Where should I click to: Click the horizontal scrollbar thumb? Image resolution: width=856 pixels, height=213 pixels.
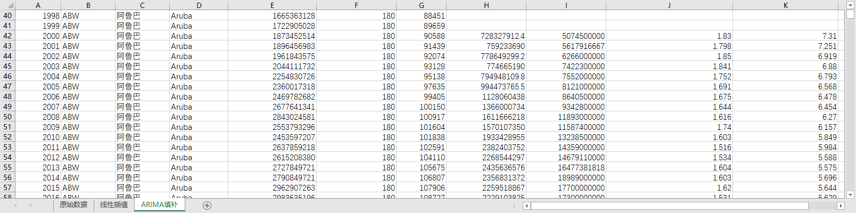point(669,206)
